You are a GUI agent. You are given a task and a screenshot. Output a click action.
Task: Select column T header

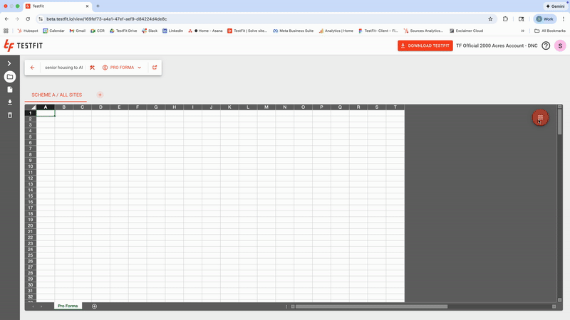click(x=395, y=107)
